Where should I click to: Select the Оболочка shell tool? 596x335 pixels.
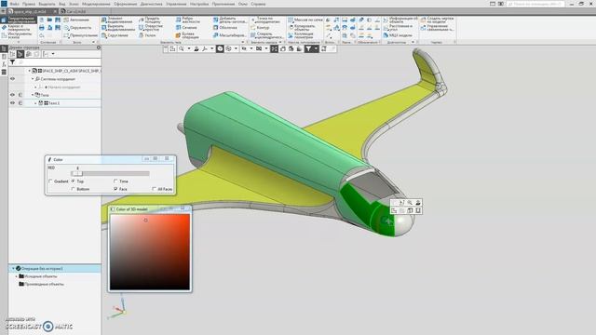(225, 28)
